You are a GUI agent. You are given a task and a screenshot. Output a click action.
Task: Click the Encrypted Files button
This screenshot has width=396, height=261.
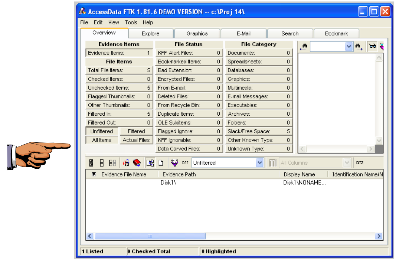click(x=189, y=79)
